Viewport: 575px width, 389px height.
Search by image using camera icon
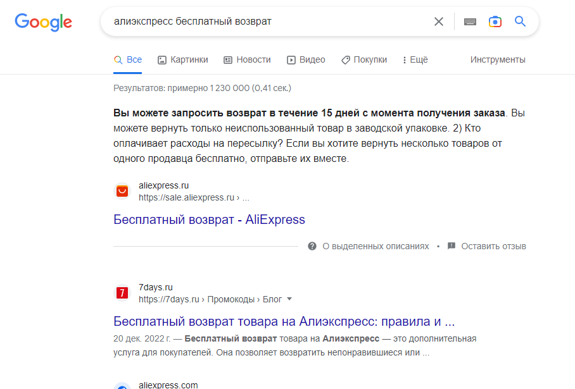[495, 22]
